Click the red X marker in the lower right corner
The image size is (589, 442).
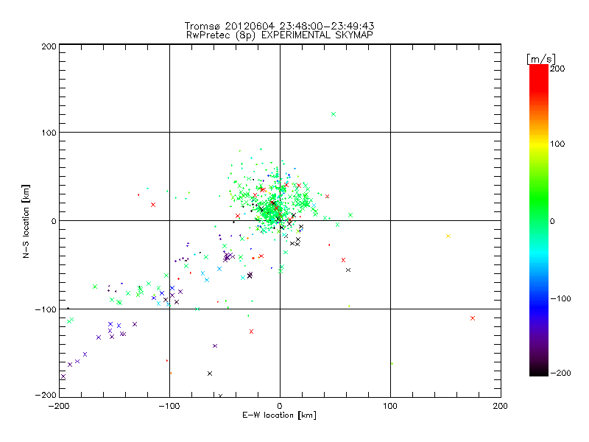click(473, 318)
